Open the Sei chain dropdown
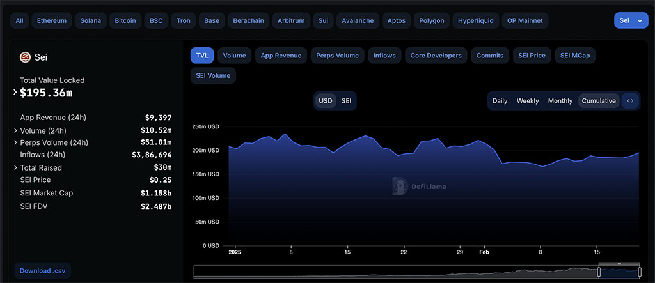 (631, 20)
